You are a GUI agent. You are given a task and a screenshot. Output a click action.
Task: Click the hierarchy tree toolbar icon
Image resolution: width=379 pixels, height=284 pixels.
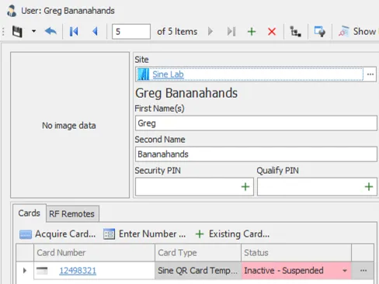point(295,32)
